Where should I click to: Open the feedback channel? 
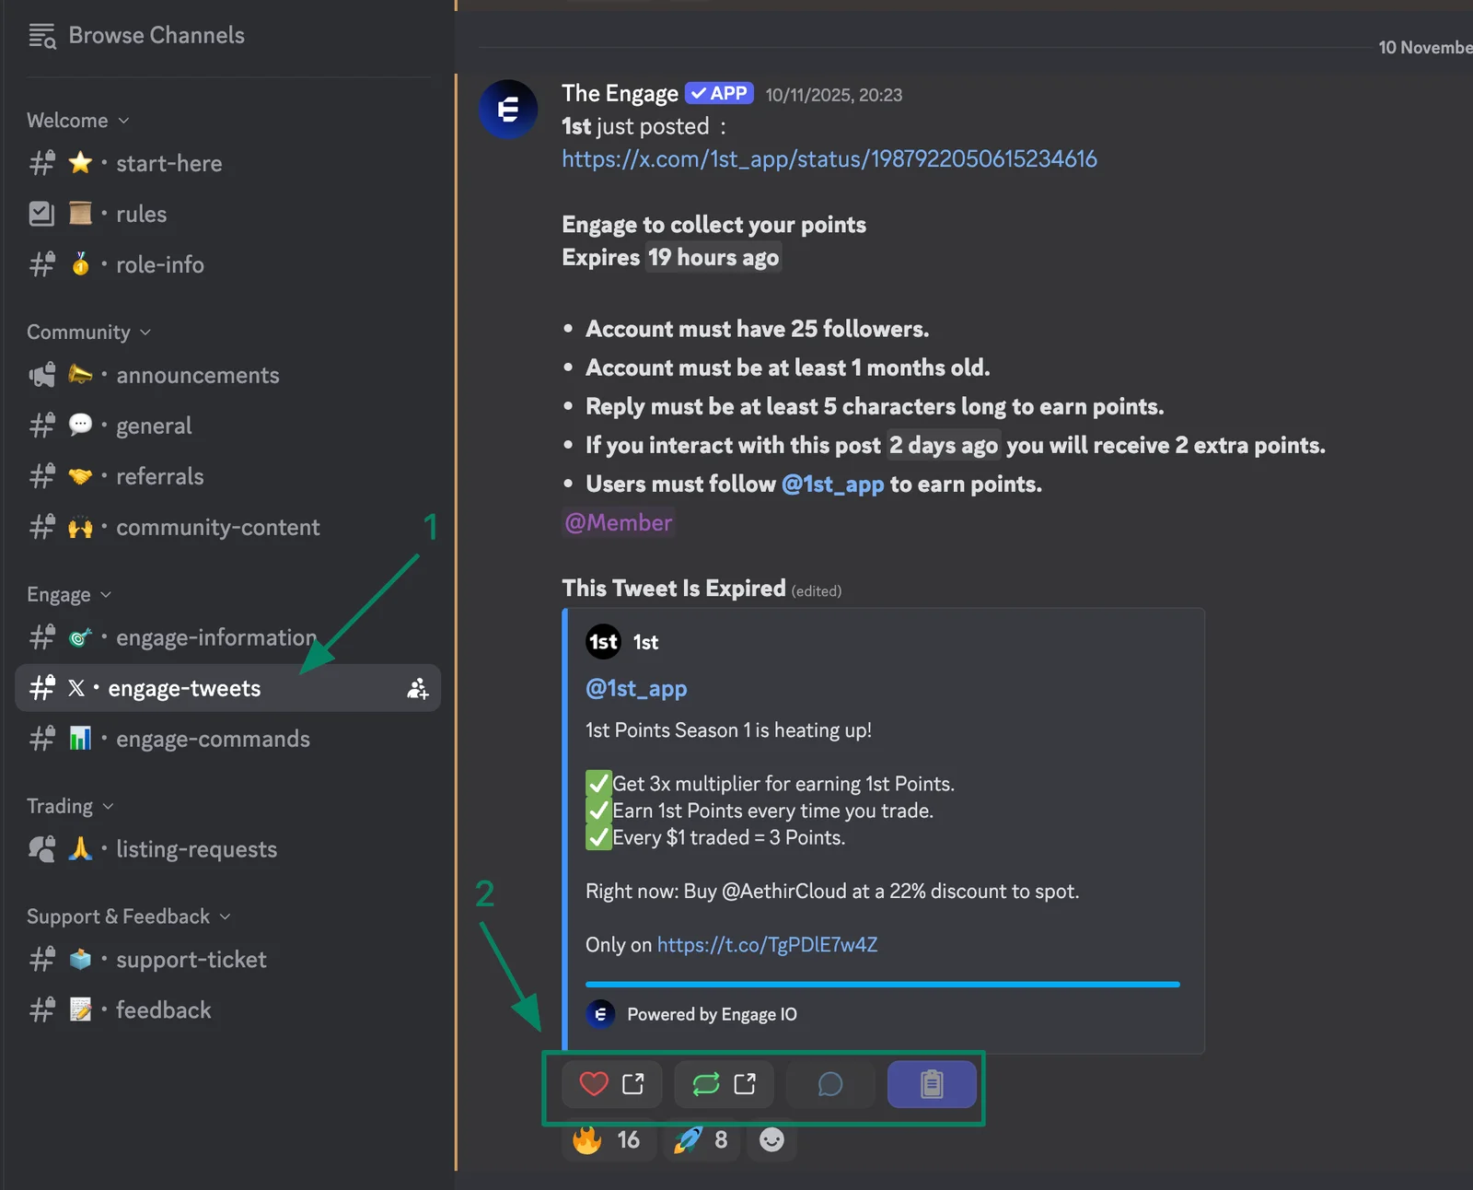(228, 1010)
